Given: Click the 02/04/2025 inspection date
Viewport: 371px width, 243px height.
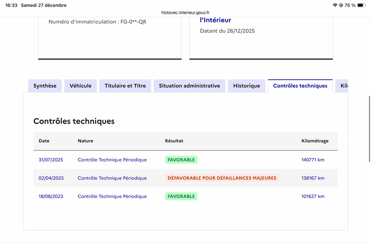Looking at the screenshot, I should [51, 178].
